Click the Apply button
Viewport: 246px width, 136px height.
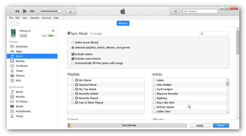tap(200, 126)
